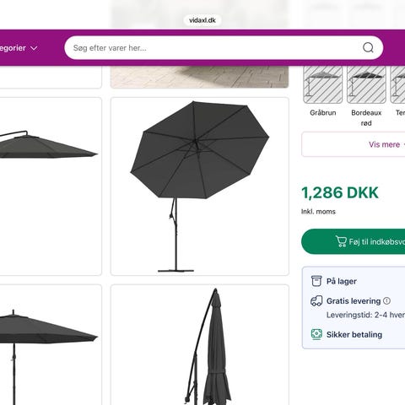Click the shopping cart icon on green button
The height and width of the screenshot is (405, 405).
341,241
